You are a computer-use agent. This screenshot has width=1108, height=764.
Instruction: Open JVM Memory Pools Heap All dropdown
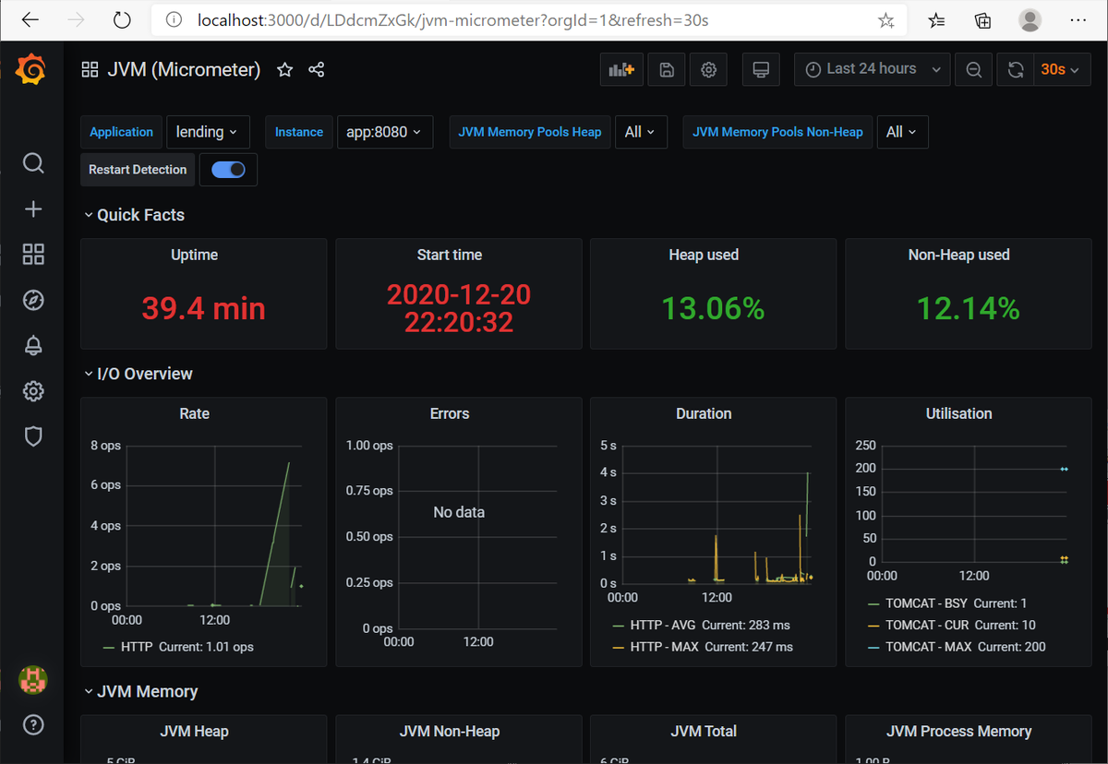click(640, 132)
